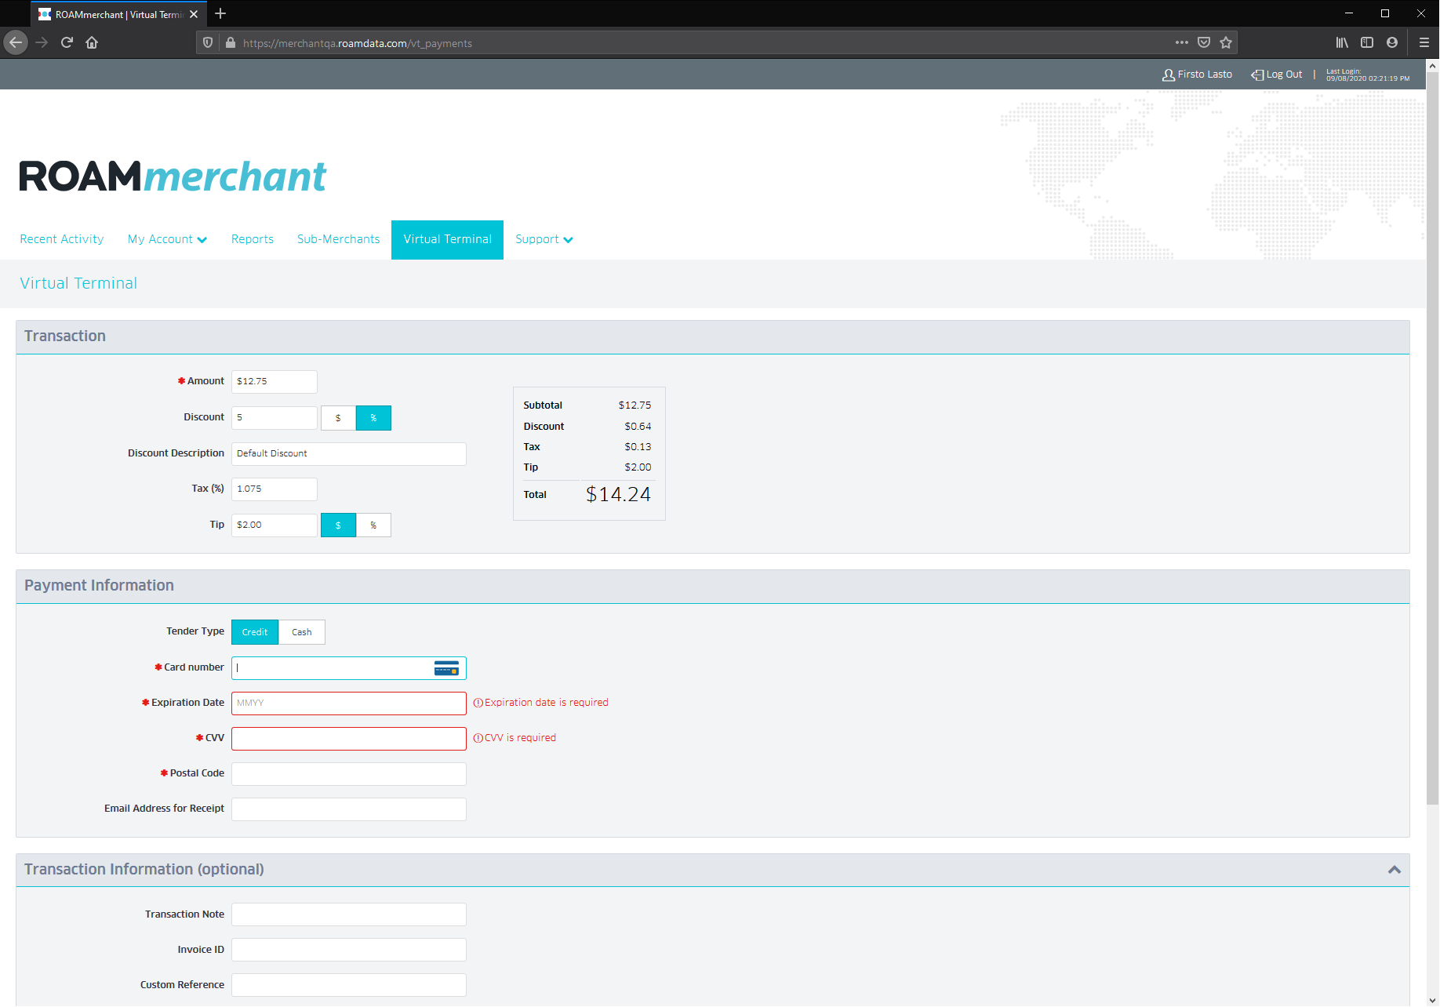Collapse the Transaction Information section chevron

[x=1395, y=870]
